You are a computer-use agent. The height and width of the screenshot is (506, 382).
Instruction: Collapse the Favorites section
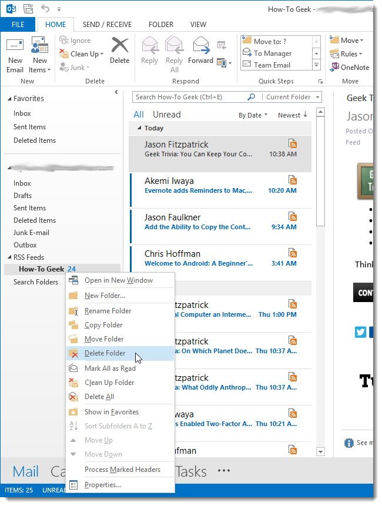click(x=9, y=99)
